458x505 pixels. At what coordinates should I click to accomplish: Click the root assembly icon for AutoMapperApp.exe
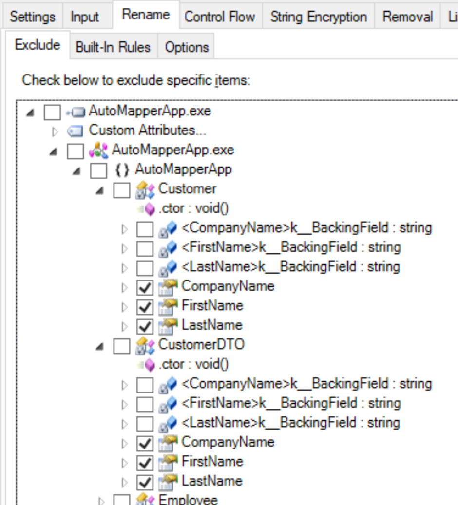76,112
